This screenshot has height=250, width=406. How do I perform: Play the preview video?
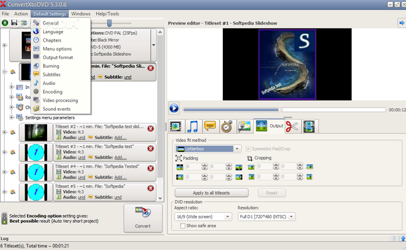click(x=174, y=108)
